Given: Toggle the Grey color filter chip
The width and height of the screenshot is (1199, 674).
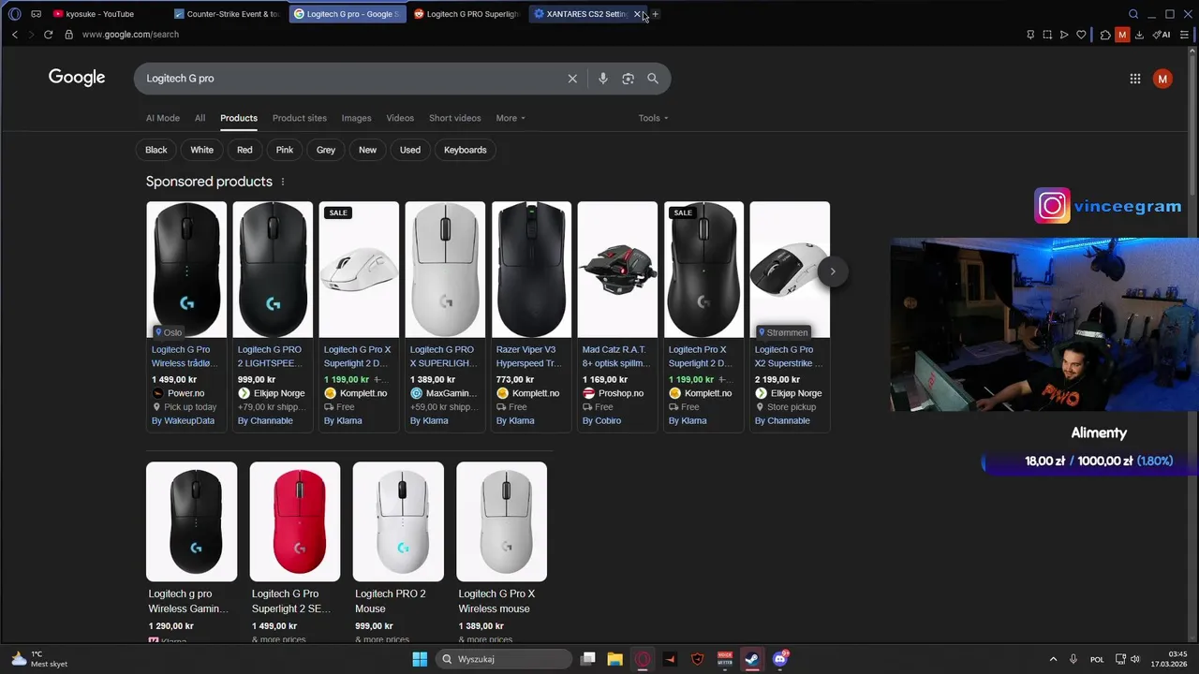Looking at the screenshot, I should pos(326,150).
